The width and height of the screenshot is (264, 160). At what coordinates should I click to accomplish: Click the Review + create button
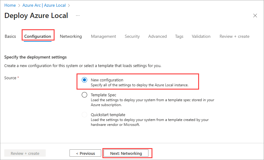[25, 153]
